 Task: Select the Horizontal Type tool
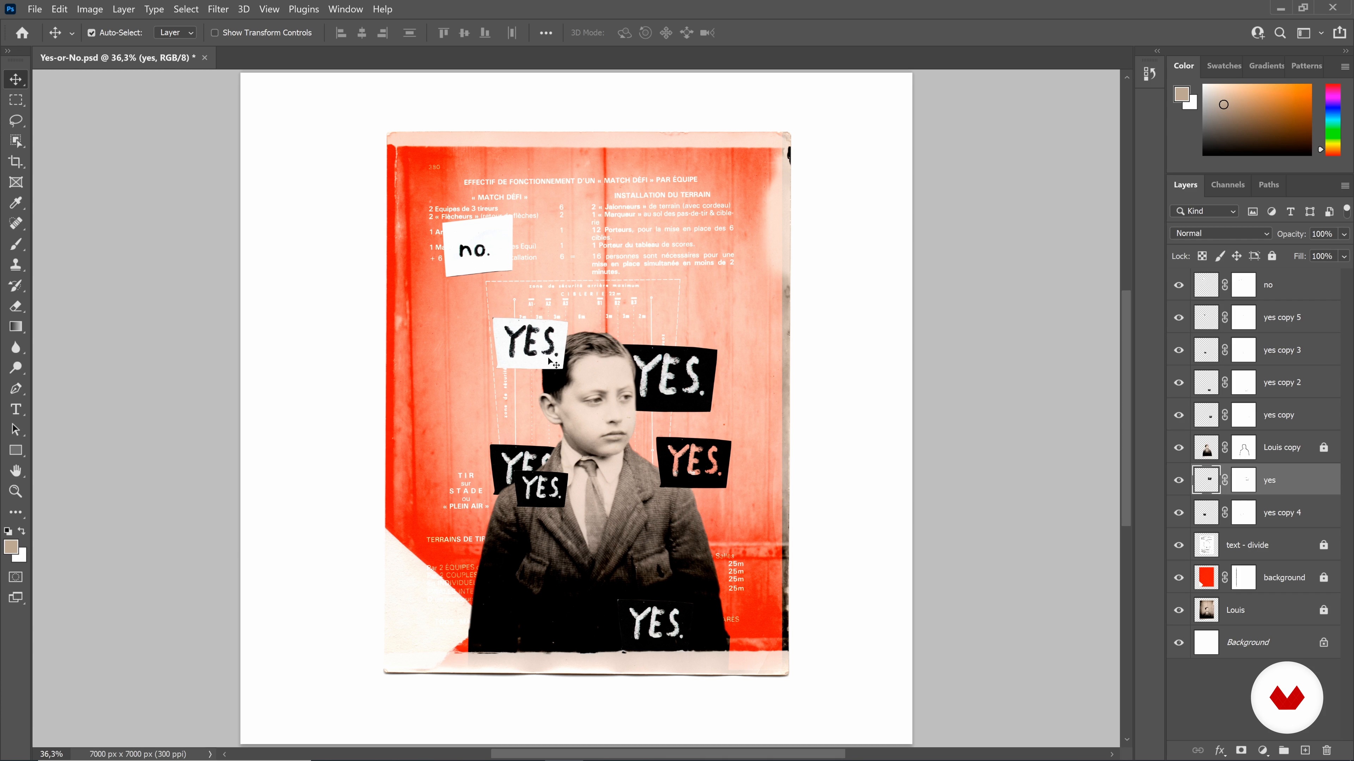(16, 409)
